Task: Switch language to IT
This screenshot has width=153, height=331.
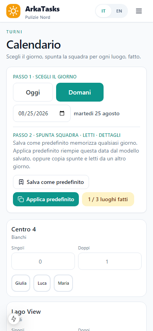Action: tap(104, 11)
